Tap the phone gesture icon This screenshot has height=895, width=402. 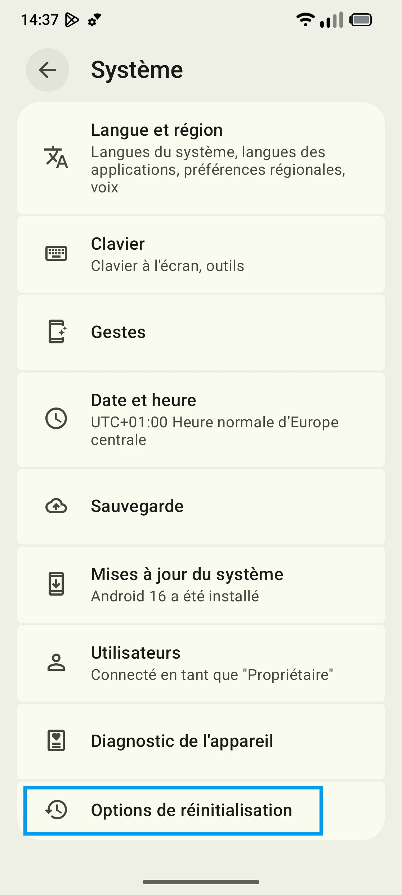pos(57,331)
